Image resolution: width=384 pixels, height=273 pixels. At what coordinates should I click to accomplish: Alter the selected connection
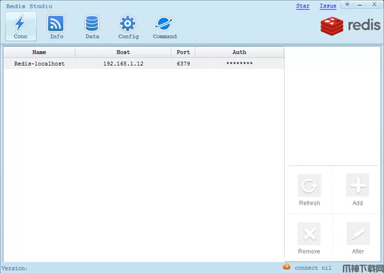(x=357, y=239)
